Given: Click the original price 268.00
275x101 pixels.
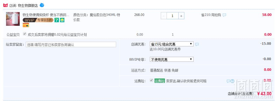Looking at the screenshot, I should (139, 15).
